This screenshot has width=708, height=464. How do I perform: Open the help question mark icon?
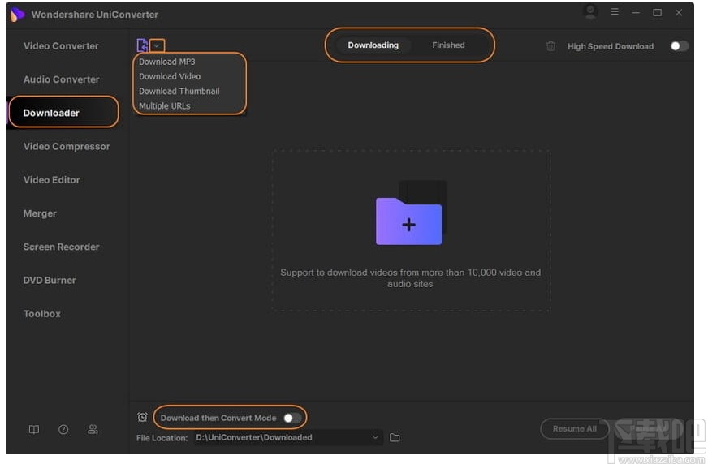63,429
